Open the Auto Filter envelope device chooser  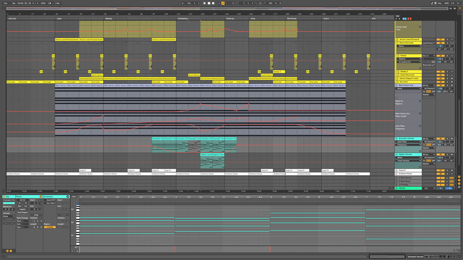point(51,200)
